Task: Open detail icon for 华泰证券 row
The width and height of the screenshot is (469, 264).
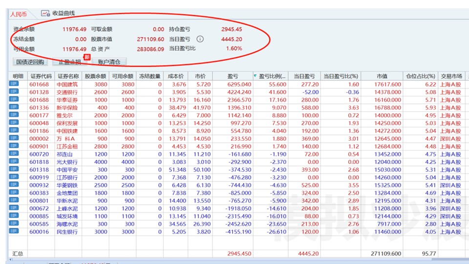Action: (14, 99)
